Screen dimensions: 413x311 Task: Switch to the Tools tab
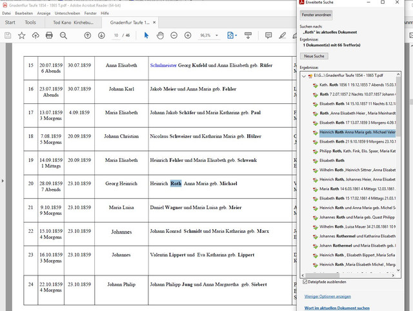(x=30, y=23)
